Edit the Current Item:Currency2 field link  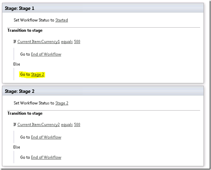[38, 125]
